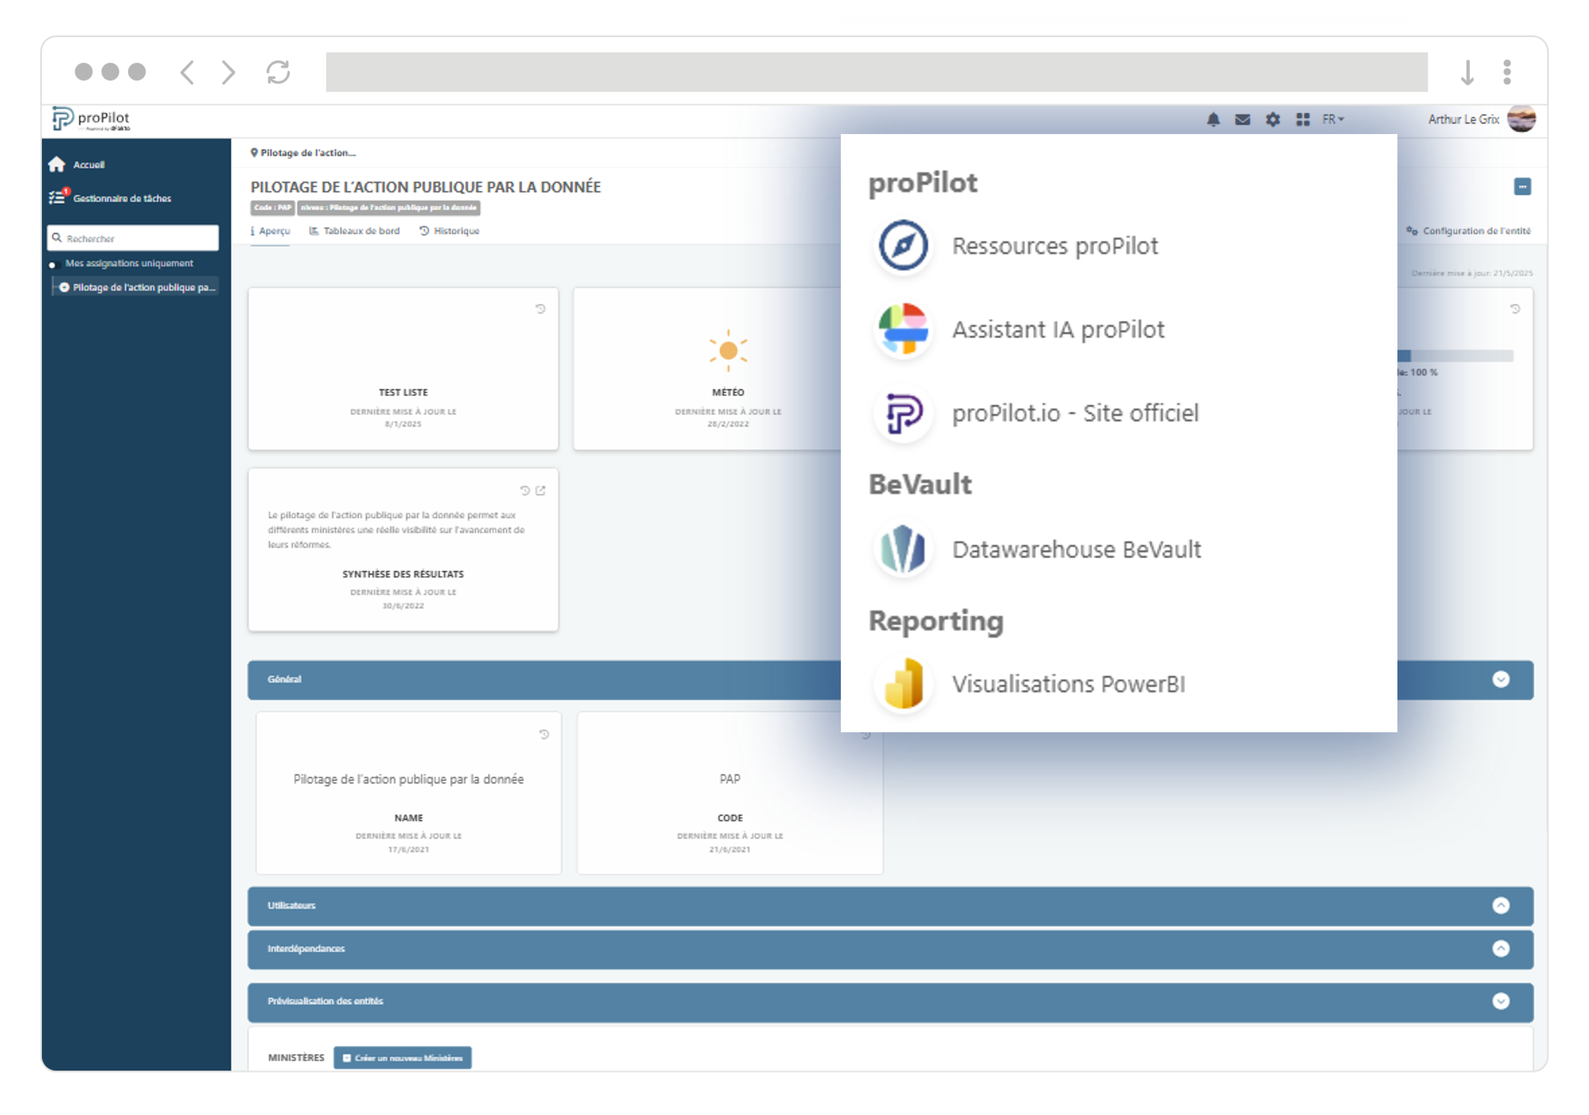Image resolution: width=1589 pixels, height=1115 pixels.
Task: Click the settings gear icon
Action: [x=1272, y=120]
